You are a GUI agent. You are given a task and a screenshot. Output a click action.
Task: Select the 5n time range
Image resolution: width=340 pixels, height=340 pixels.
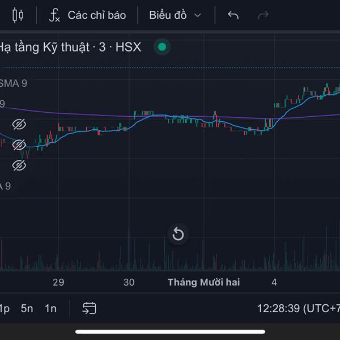point(27,308)
